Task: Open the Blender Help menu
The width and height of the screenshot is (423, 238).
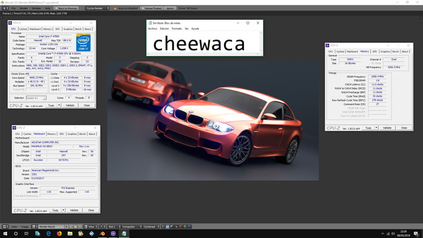Action: coord(48,9)
